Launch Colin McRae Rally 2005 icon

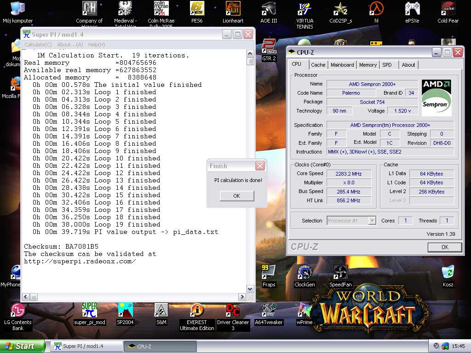point(161,13)
